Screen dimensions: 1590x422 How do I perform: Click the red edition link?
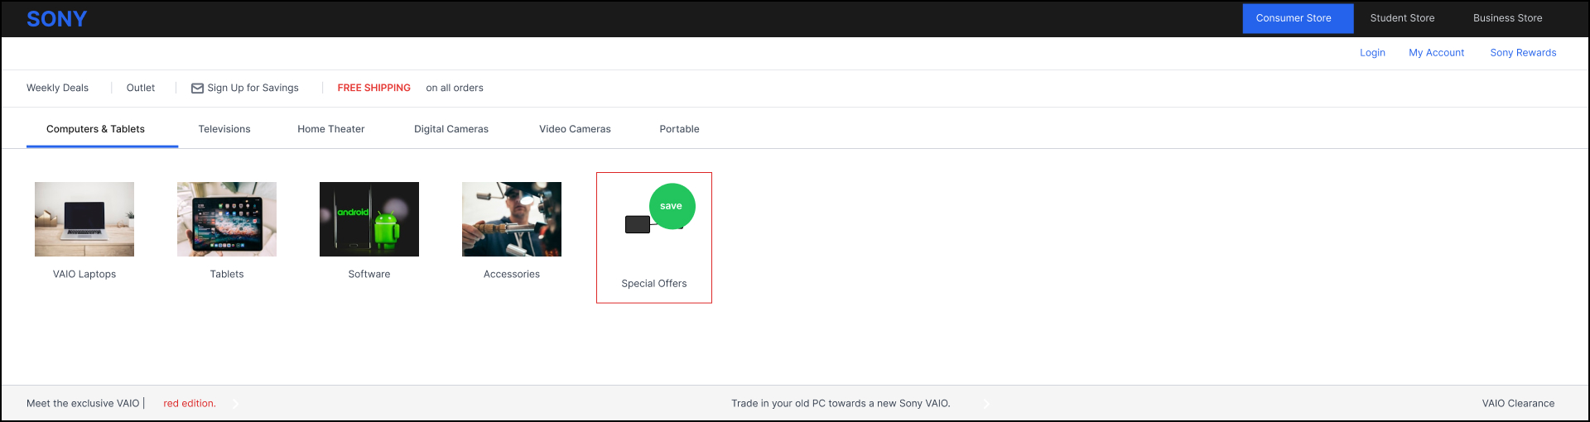pos(190,404)
